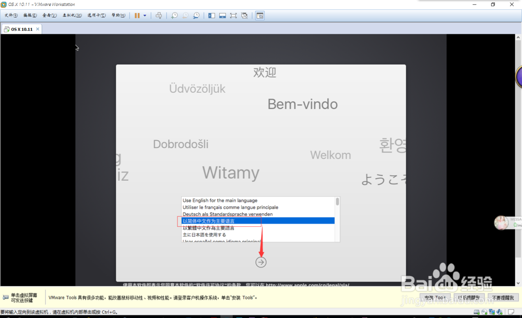
Task: Open the 查看(V) menu
Action: pos(49,15)
